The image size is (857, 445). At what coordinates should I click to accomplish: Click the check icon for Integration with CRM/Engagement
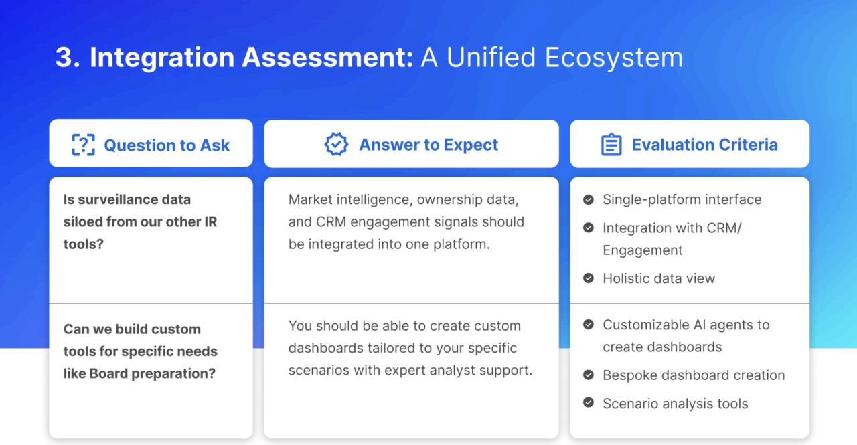click(x=589, y=228)
